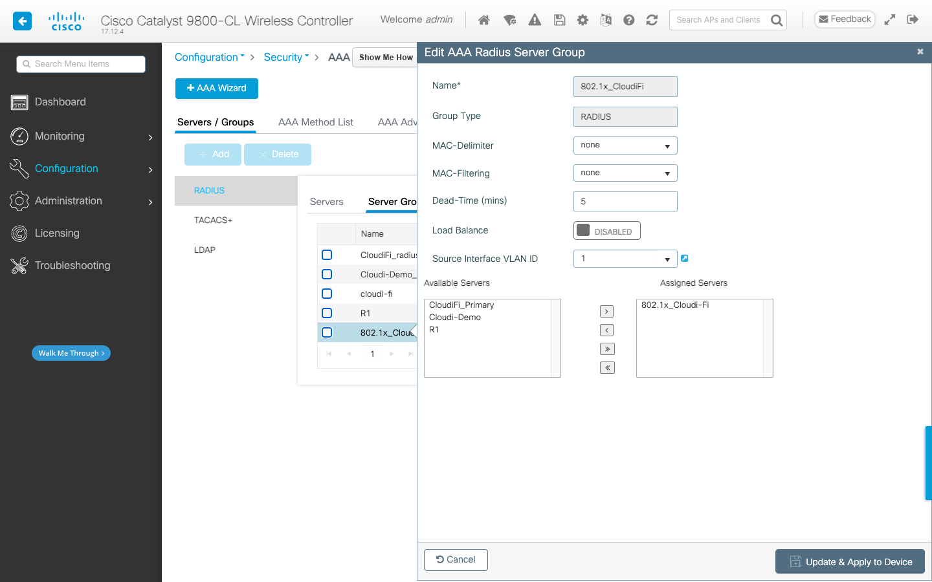This screenshot has height=582, width=932.
Task: Select the cloudi-fi server group checkbox
Action: (327, 293)
